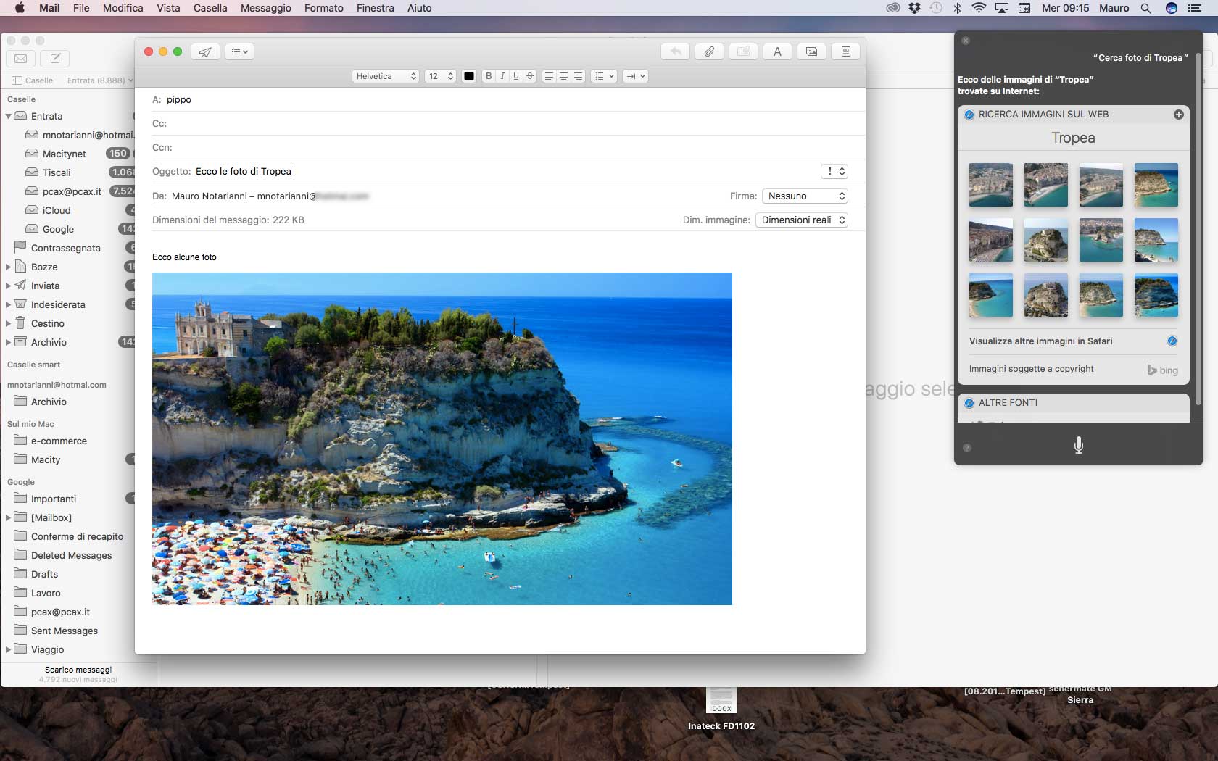Viewport: 1218px width, 761px height.
Task: Click Visualizza altre immagini in Safari
Action: tap(1040, 341)
